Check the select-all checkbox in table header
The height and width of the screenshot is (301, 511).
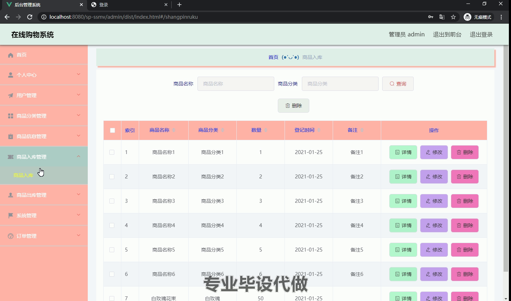[x=113, y=130]
